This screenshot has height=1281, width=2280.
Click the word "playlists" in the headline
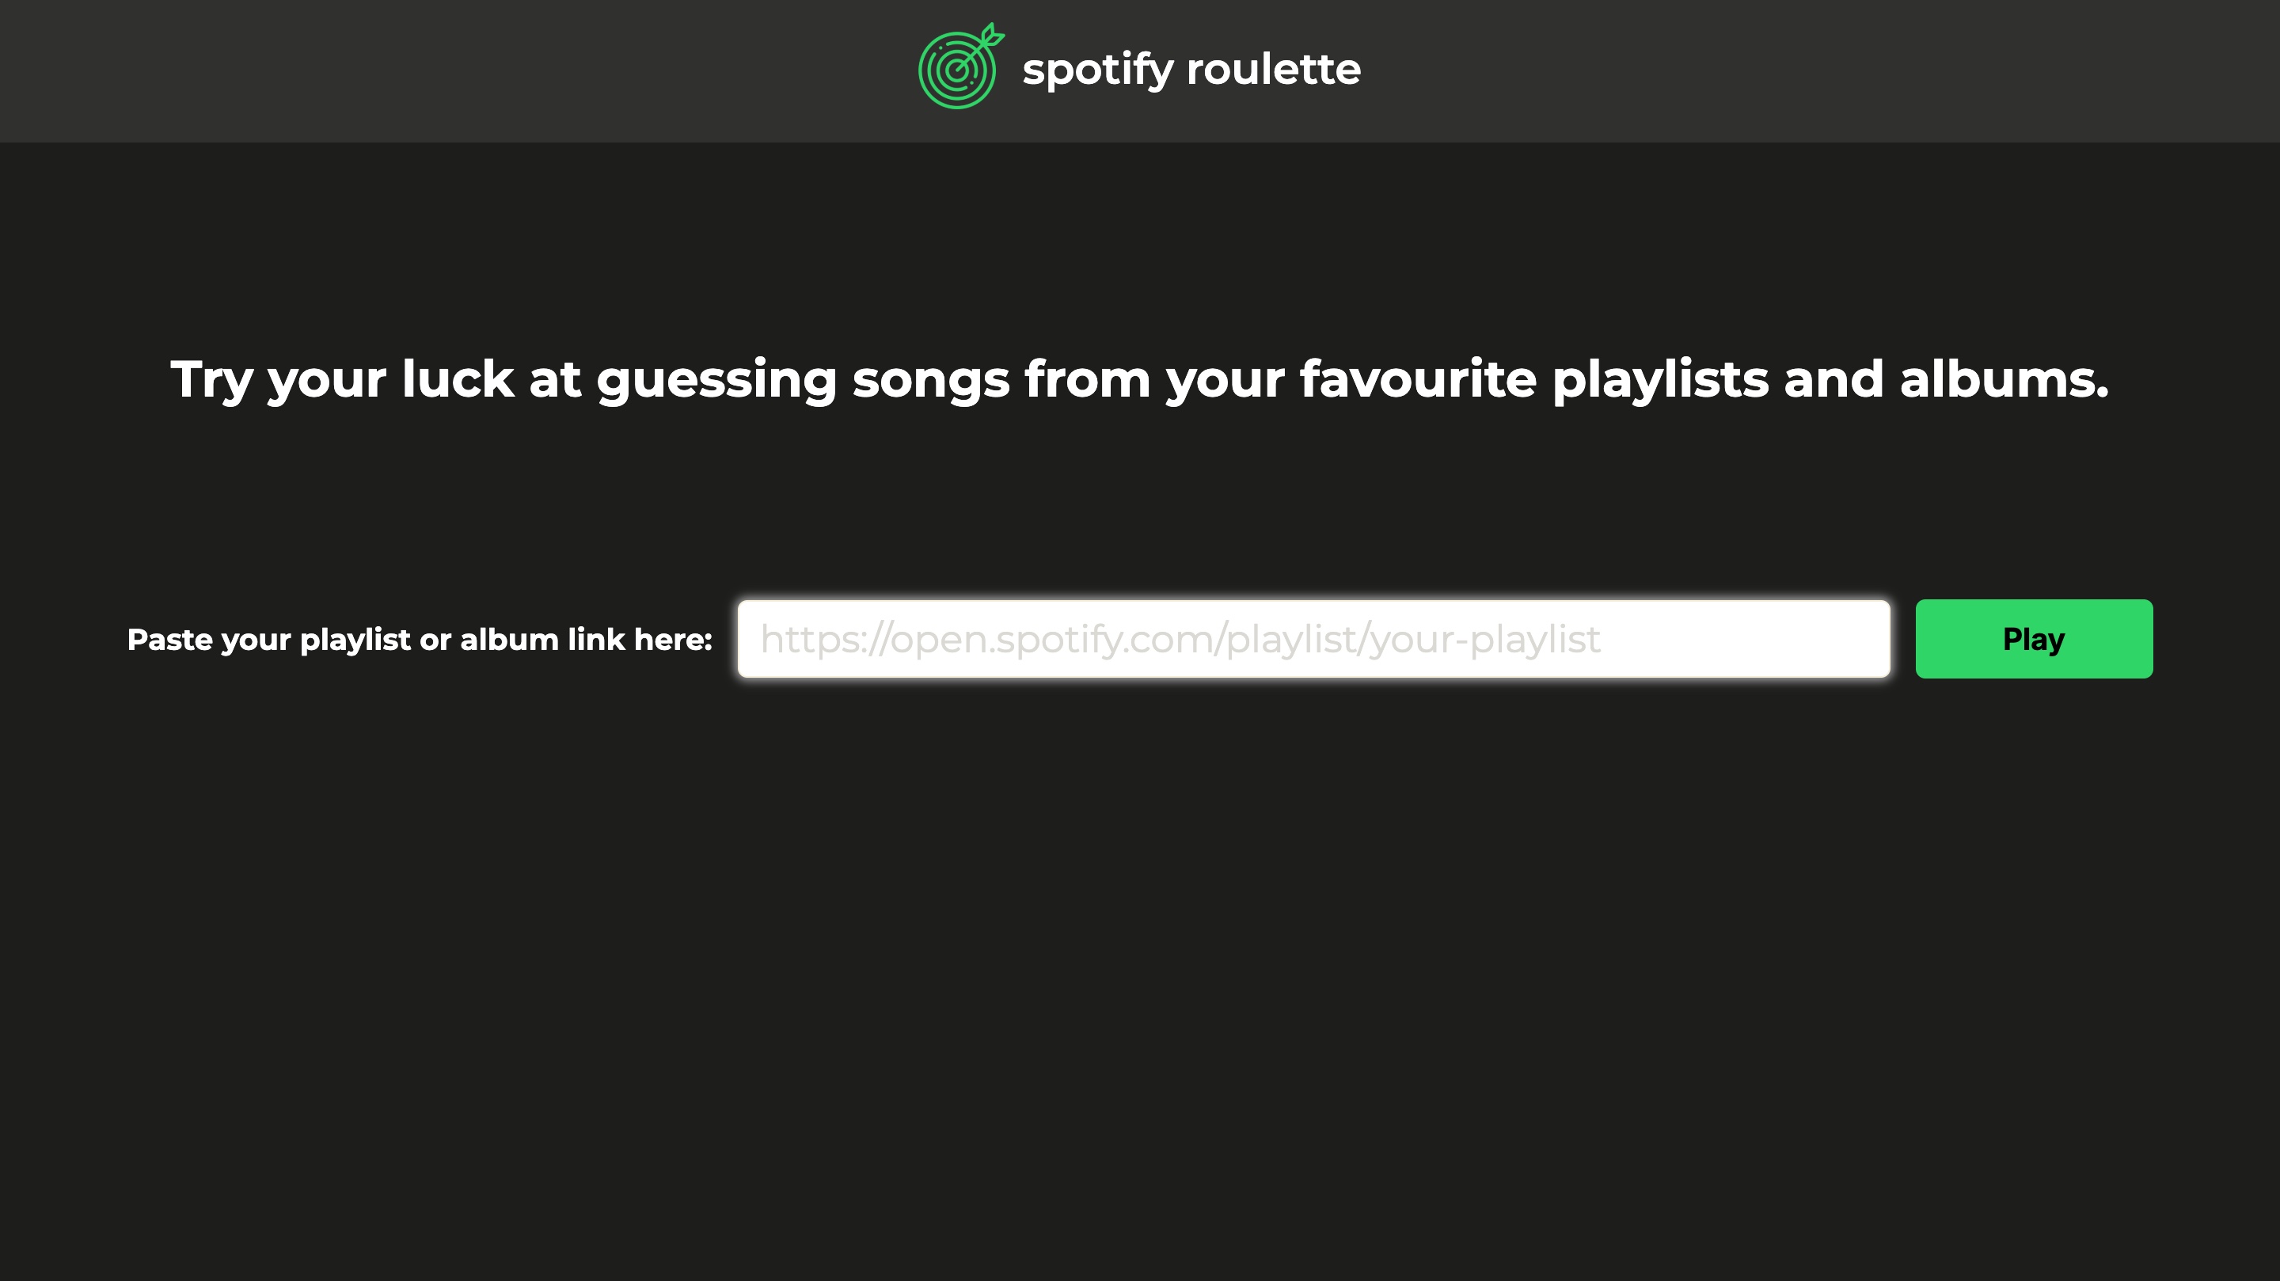pos(1659,381)
